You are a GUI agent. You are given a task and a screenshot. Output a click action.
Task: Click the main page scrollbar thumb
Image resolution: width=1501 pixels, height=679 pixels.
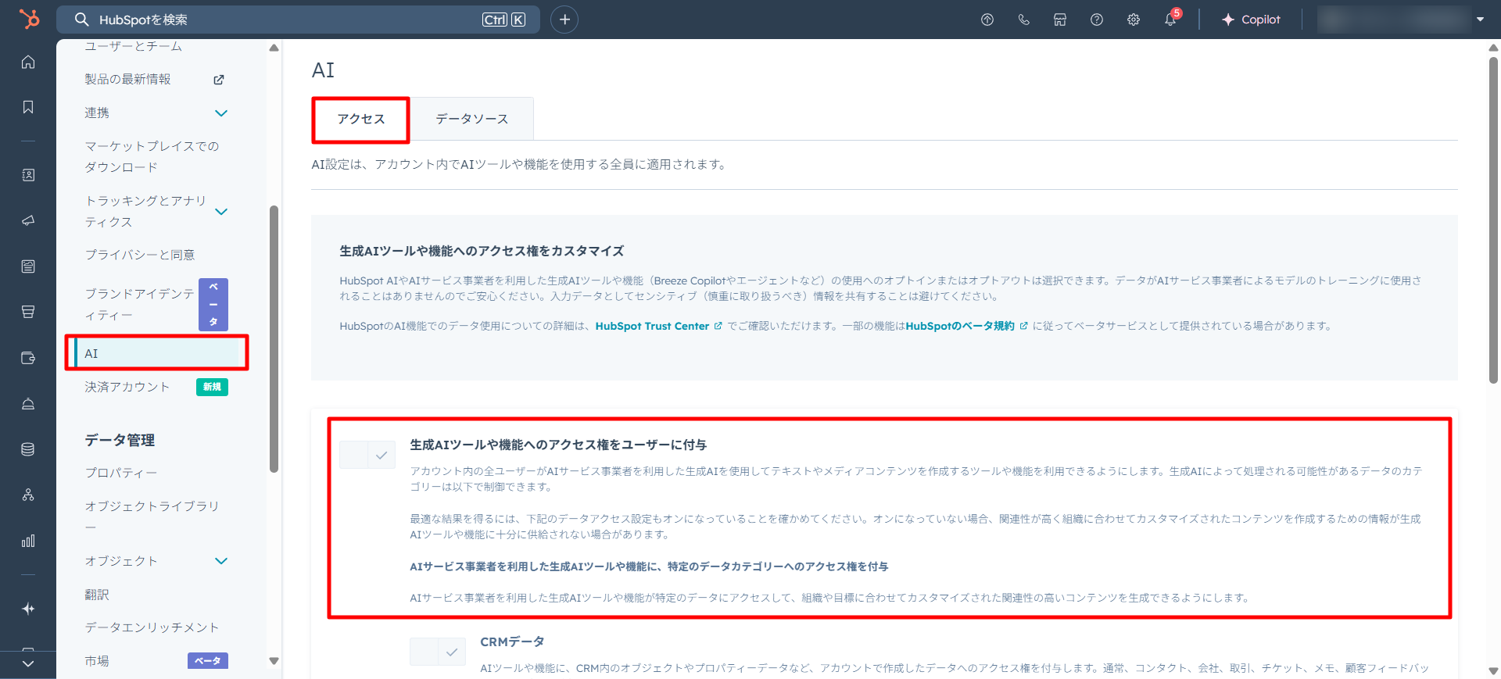click(x=1493, y=220)
